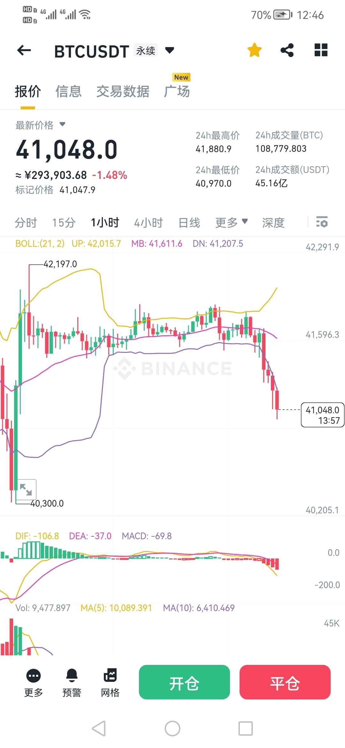Viewport: 345px width, 748px height.
Task: Switch to the 交易数据 tab
Action: pyautogui.click(x=123, y=92)
